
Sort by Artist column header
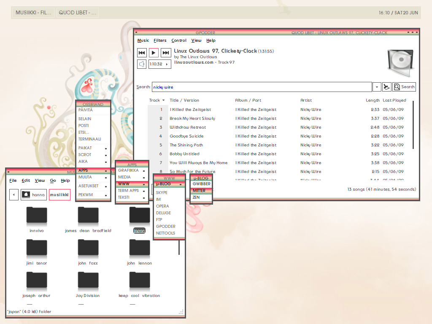click(306, 100)
